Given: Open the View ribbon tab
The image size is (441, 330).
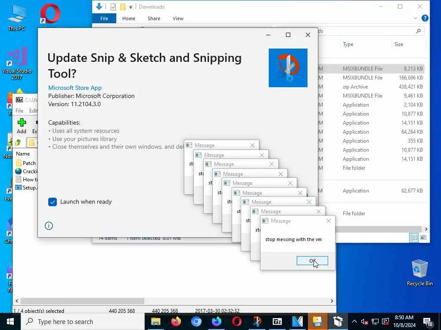Looking at the screenshot, I should 178,18.
